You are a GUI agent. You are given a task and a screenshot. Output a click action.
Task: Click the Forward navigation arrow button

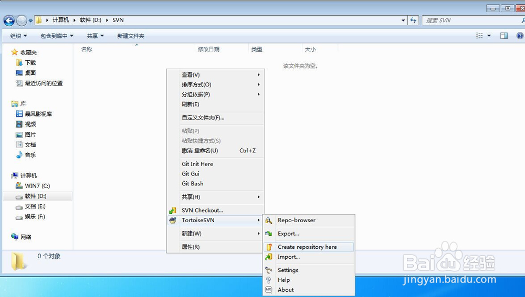[22, 21]
